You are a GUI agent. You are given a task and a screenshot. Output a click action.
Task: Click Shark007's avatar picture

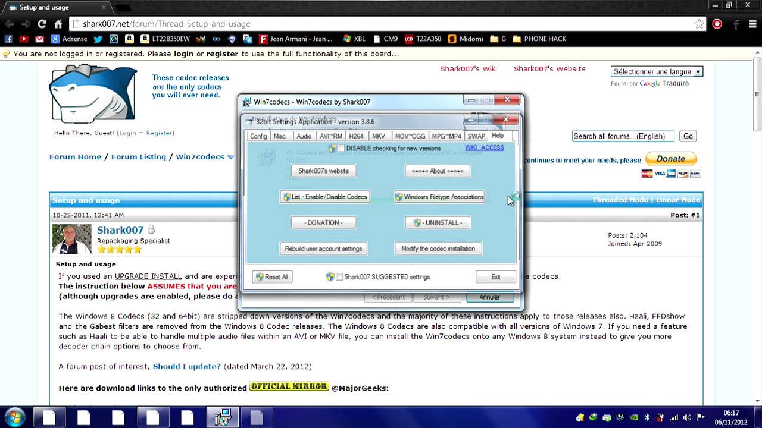[72, 239]
